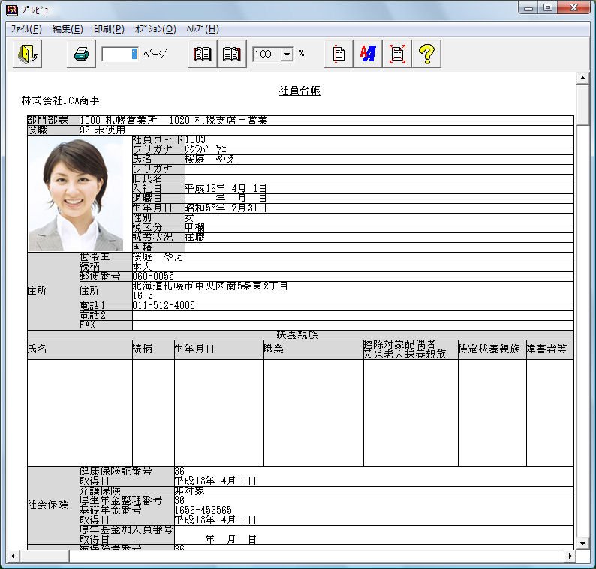Click phone number 011-512-4005
This screenshot has width=596, height=569.
point(164,306)
